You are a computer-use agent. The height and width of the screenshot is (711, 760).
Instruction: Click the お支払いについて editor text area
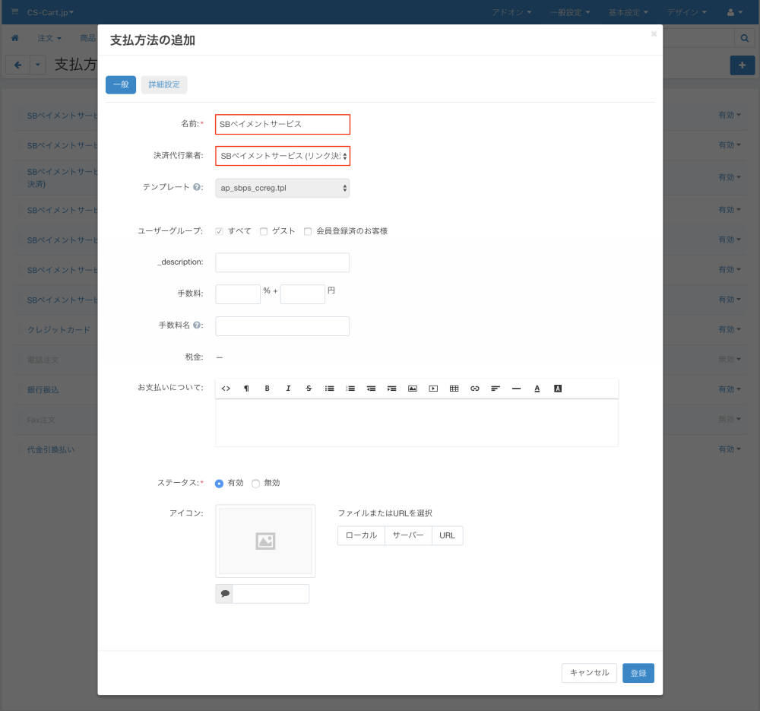pyautogui.click(x=416, y=423)
